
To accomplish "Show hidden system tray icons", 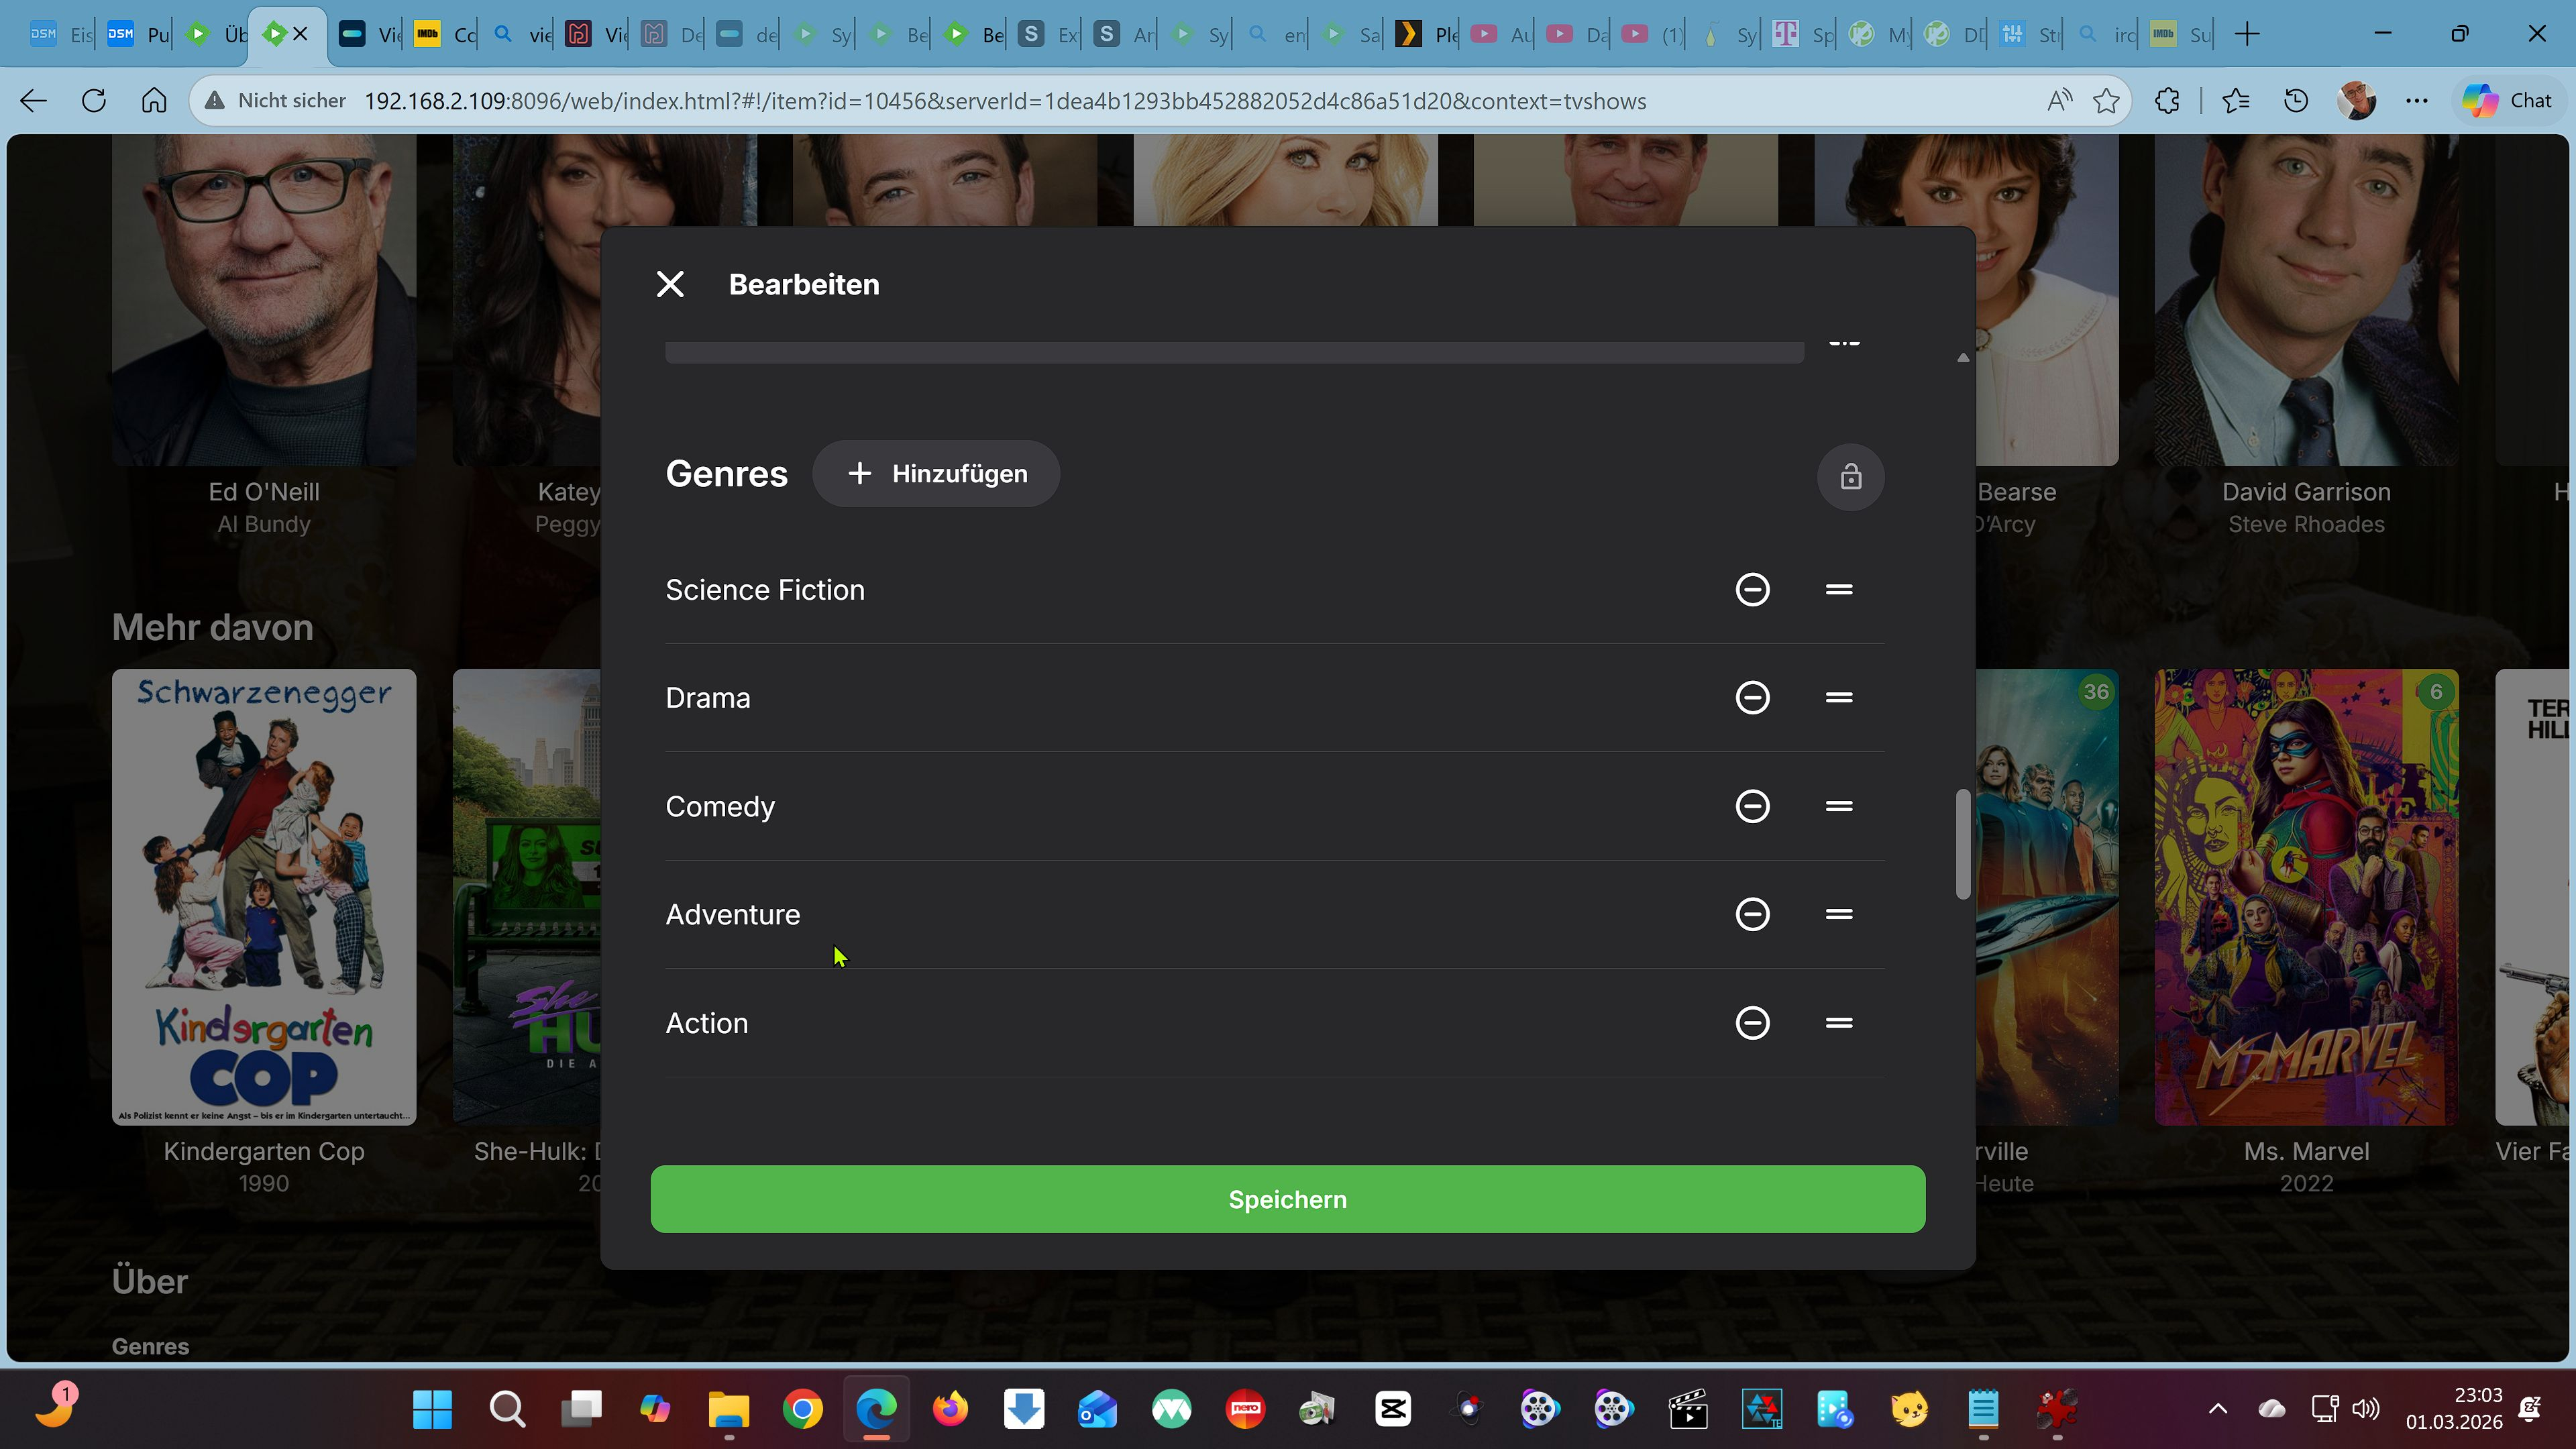I will (x=2217, y=1409).
